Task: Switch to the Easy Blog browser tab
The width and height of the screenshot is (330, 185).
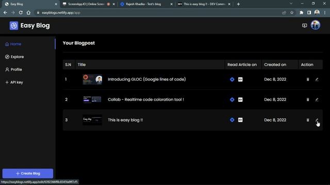Action: (x=30, y=4)
